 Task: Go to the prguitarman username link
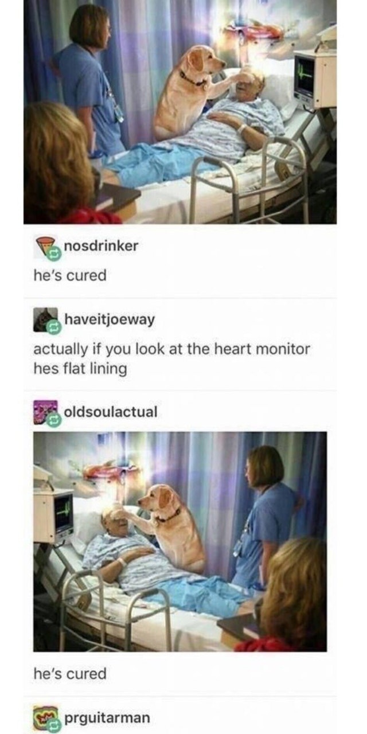[107, 717]
